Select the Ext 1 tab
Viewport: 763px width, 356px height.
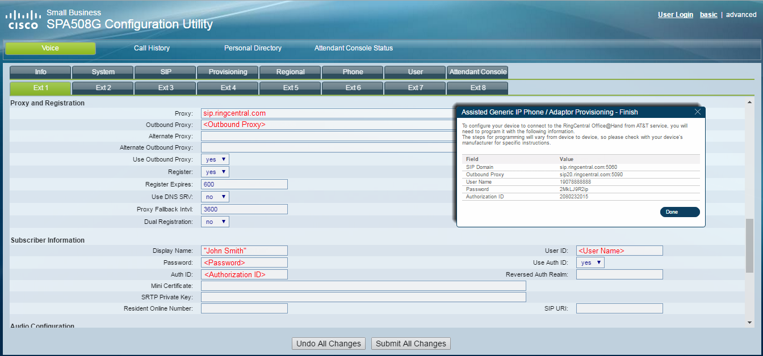coord(40,88)
